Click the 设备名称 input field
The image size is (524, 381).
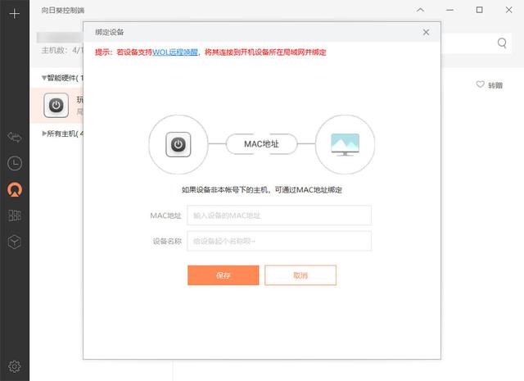tap(279, 241)
